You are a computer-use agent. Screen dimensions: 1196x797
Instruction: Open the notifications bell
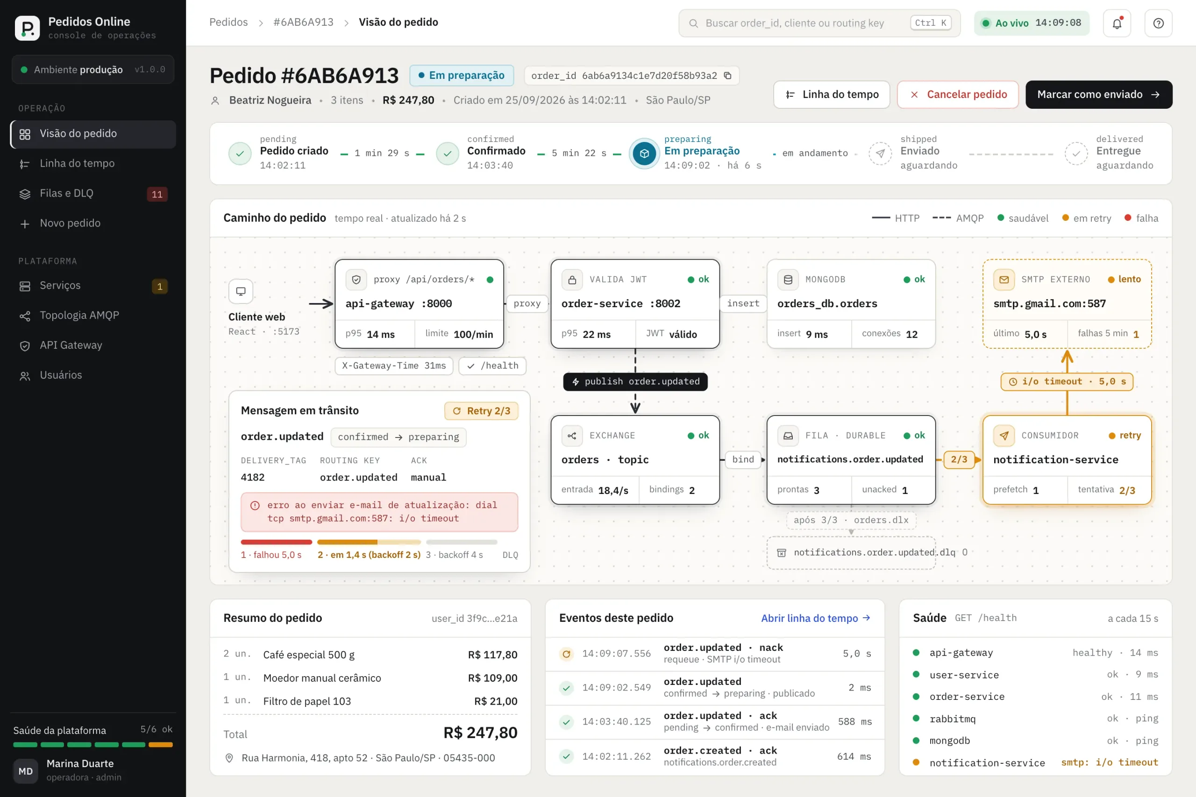(1117, 23)
